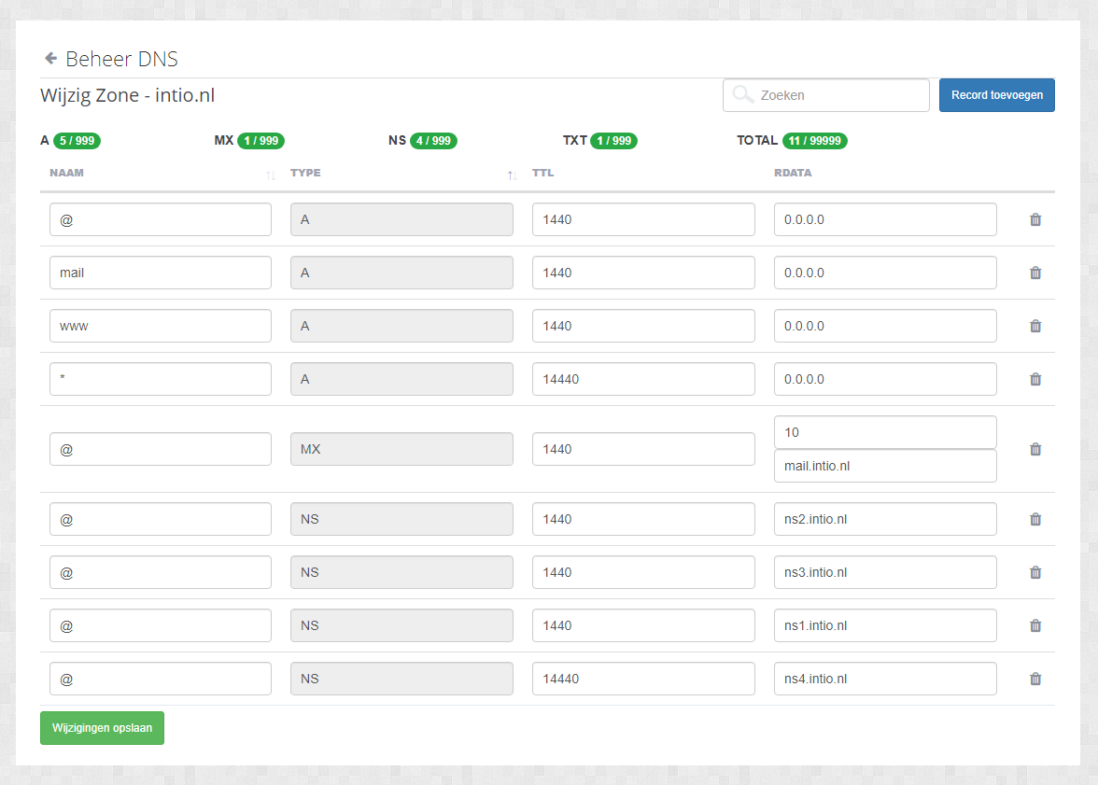Edit TTL 14440 of the wildcard A record
The image size is (1098, 785).
tap(643, 380)
